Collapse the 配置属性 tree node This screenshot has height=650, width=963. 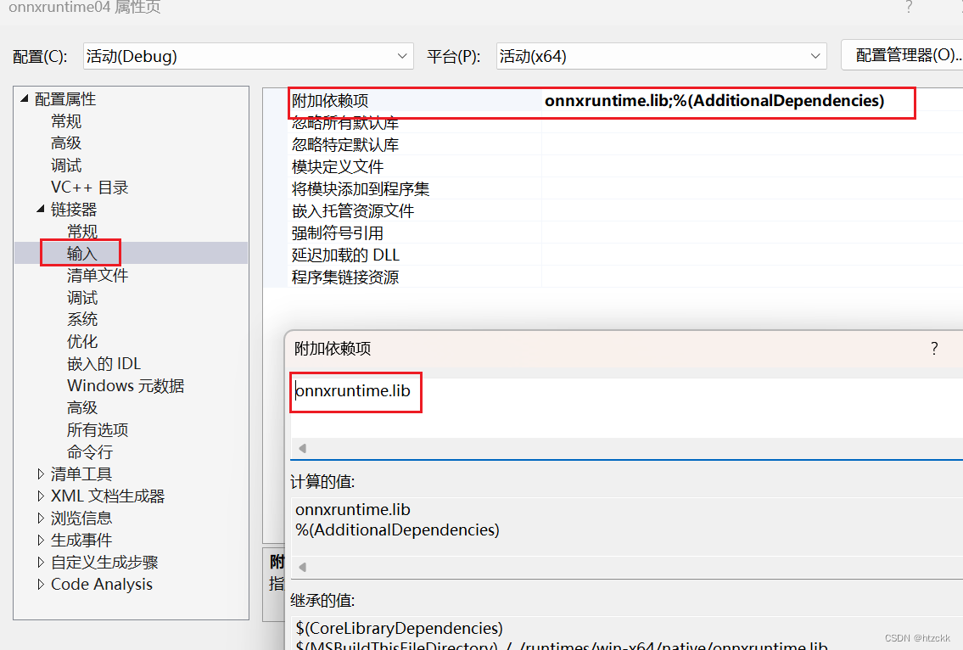coord(24,98)
